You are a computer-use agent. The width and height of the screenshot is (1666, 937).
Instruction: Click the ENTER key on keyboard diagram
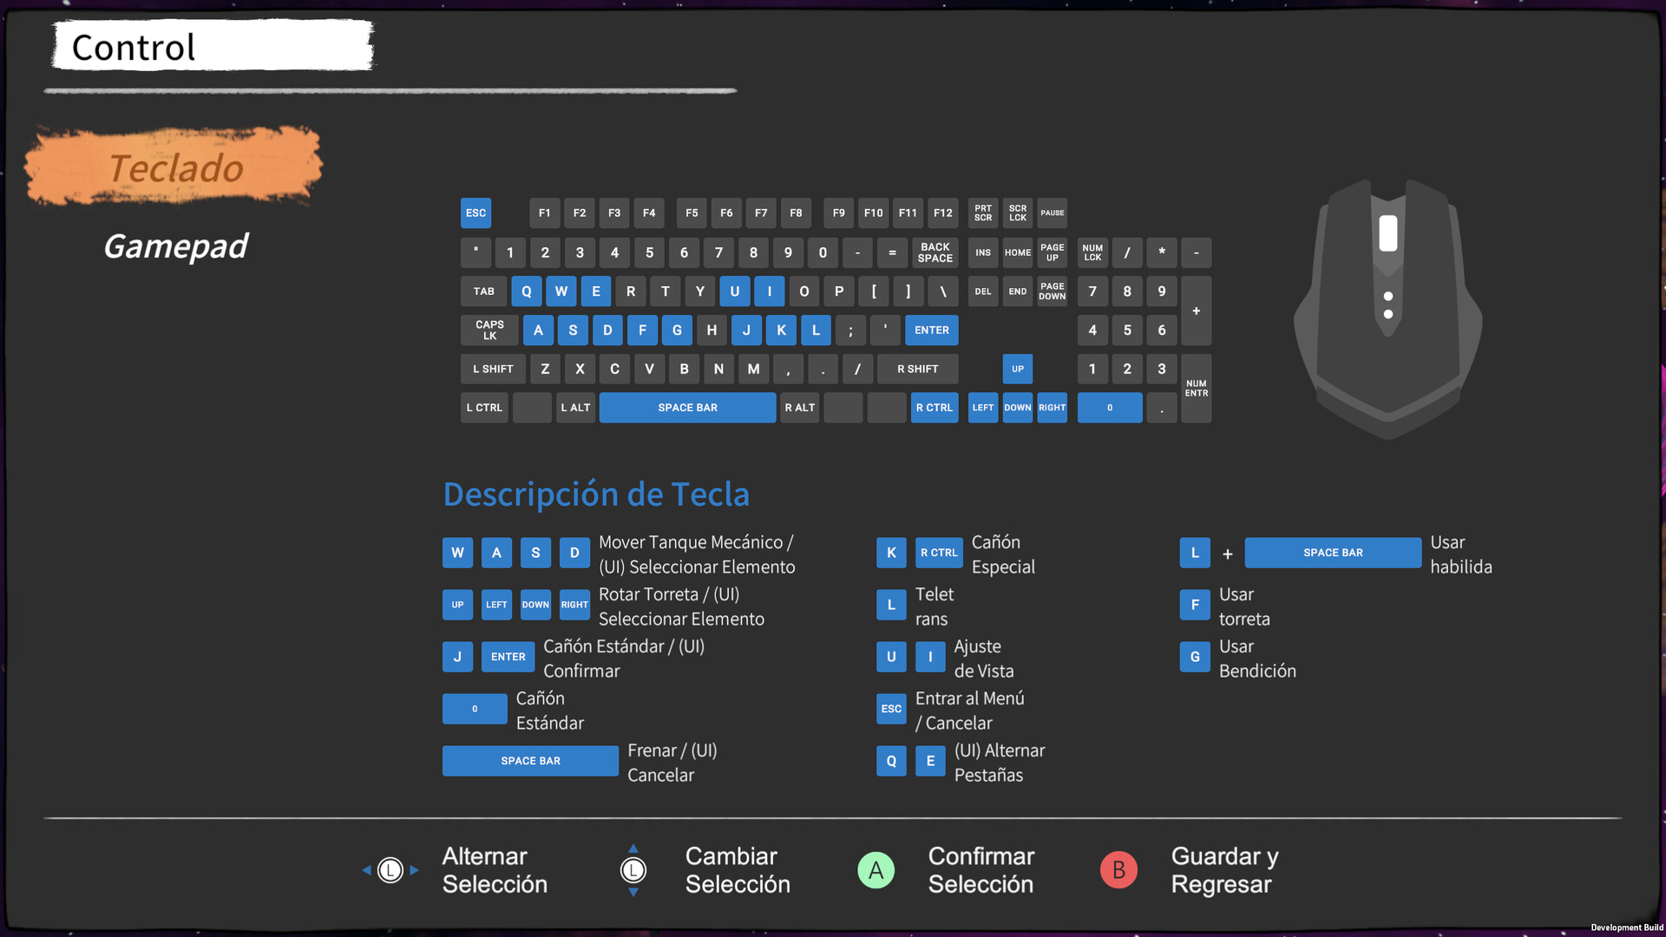(931, 330)
